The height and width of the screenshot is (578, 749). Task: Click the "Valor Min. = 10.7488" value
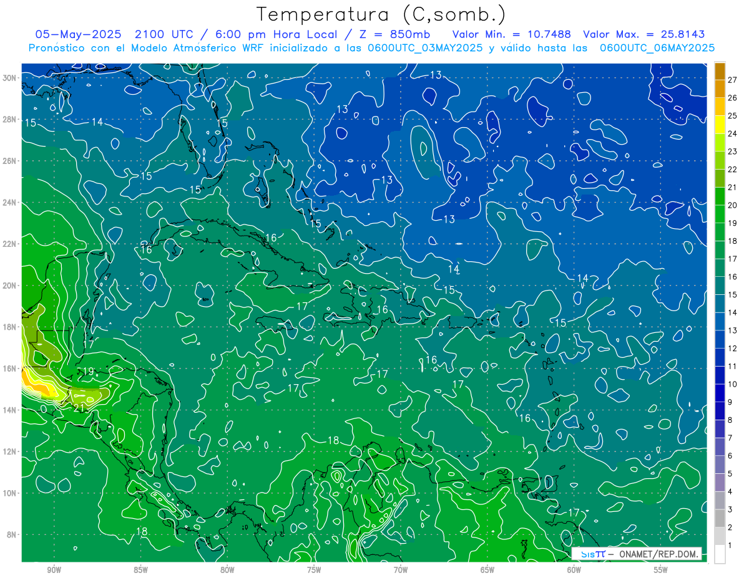(x=512, y=34)
